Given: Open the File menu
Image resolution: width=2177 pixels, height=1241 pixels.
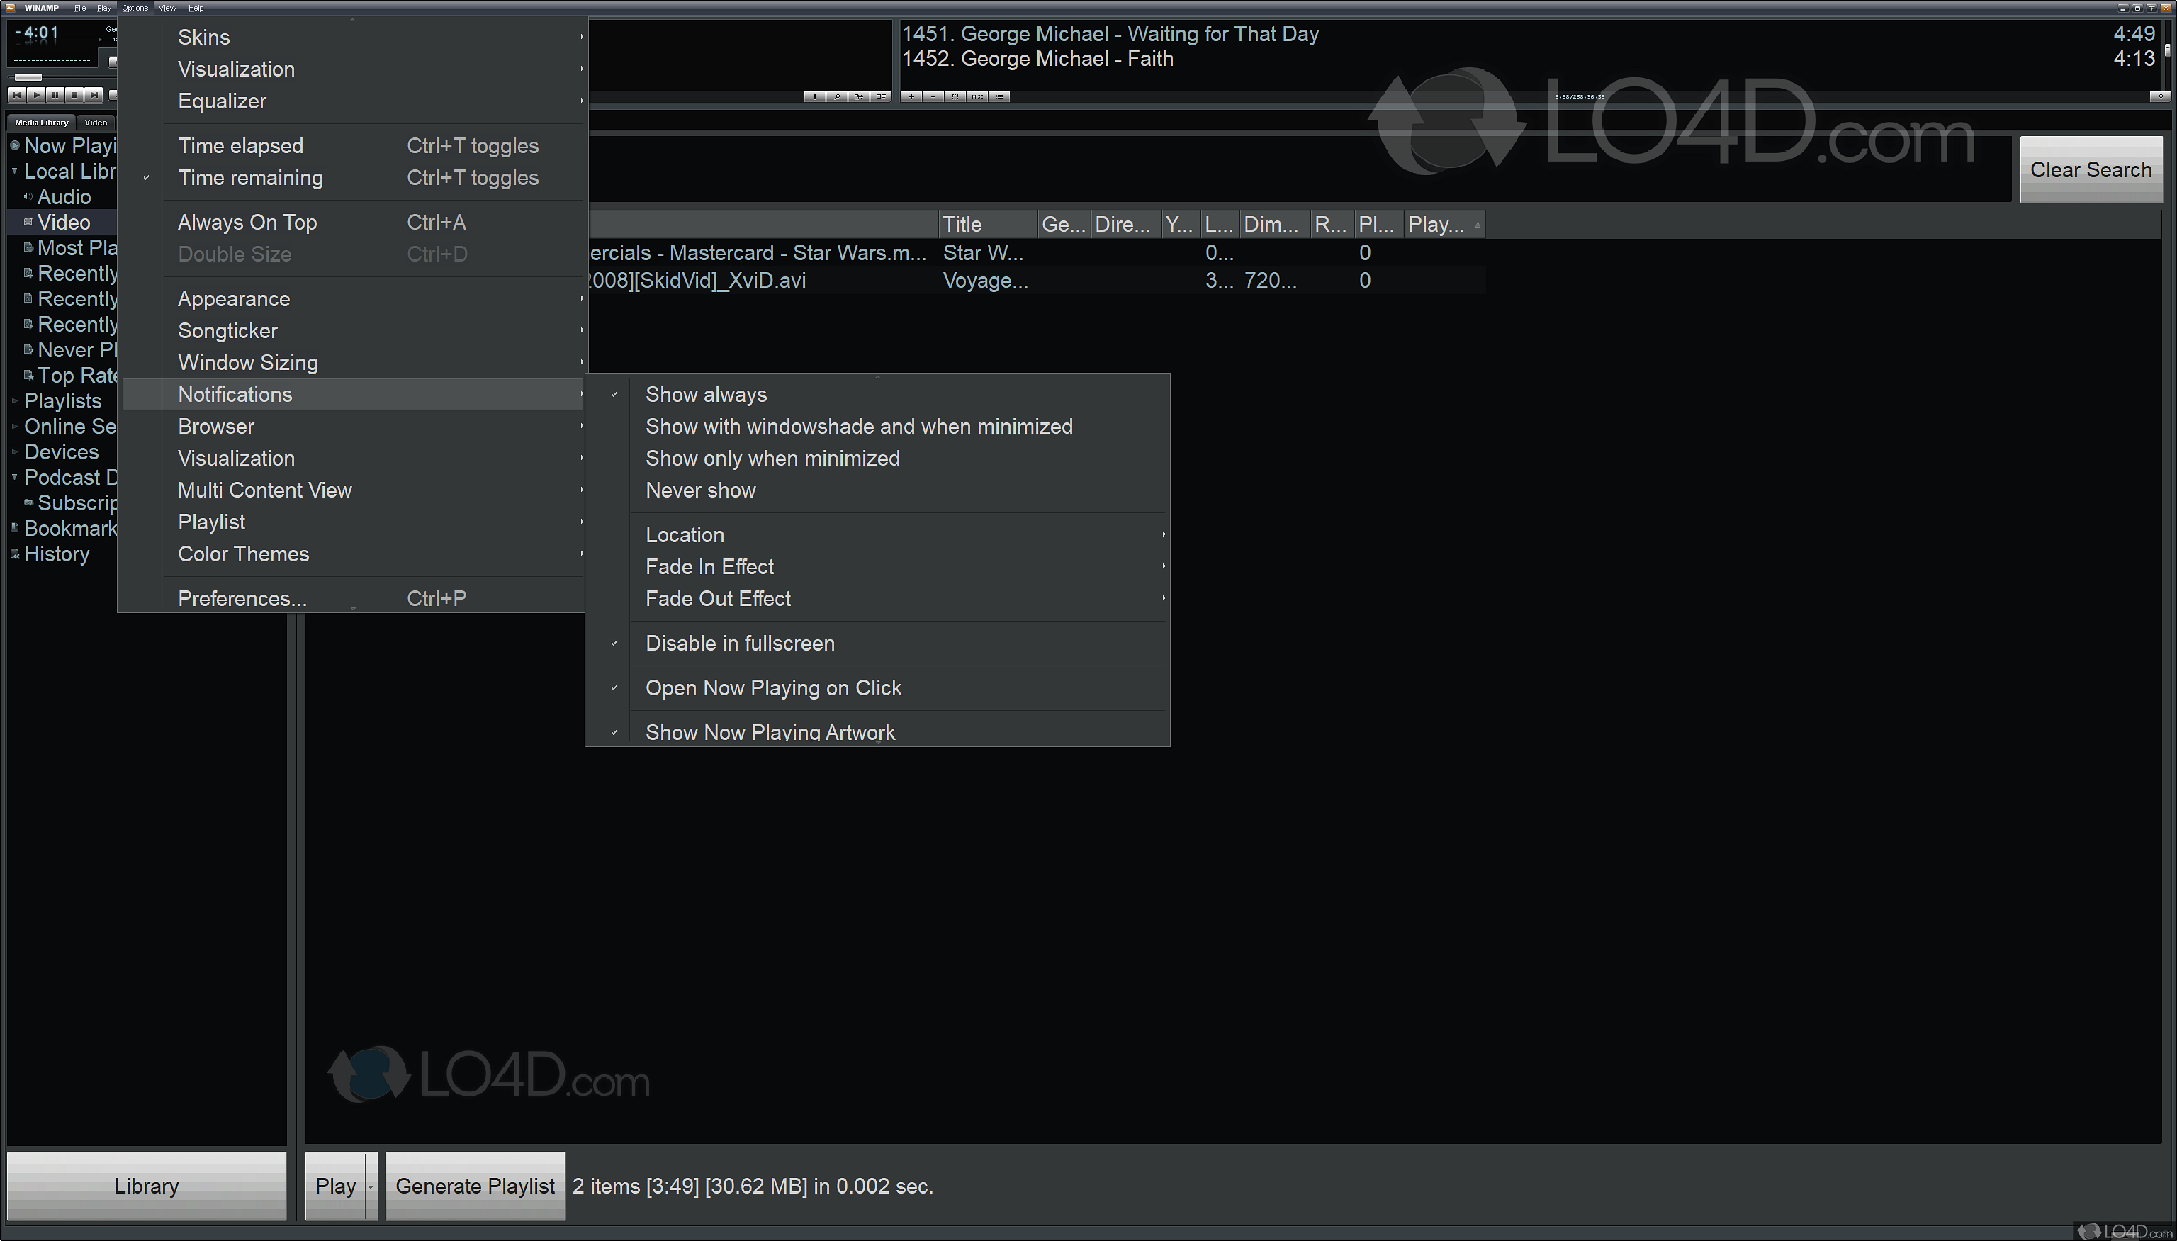Looking at the screenshot, I should tap(80, 8).
